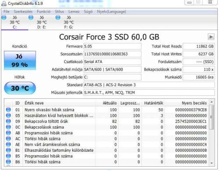This screenshot has height=171, width=219.
Task: Click the Határérték column header
Action: [x=153, y=103]
